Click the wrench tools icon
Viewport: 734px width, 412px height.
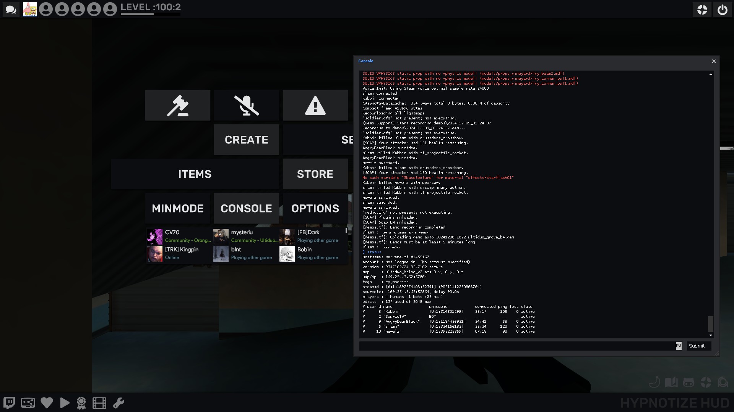pyautogui.click(x=119, y=403)
